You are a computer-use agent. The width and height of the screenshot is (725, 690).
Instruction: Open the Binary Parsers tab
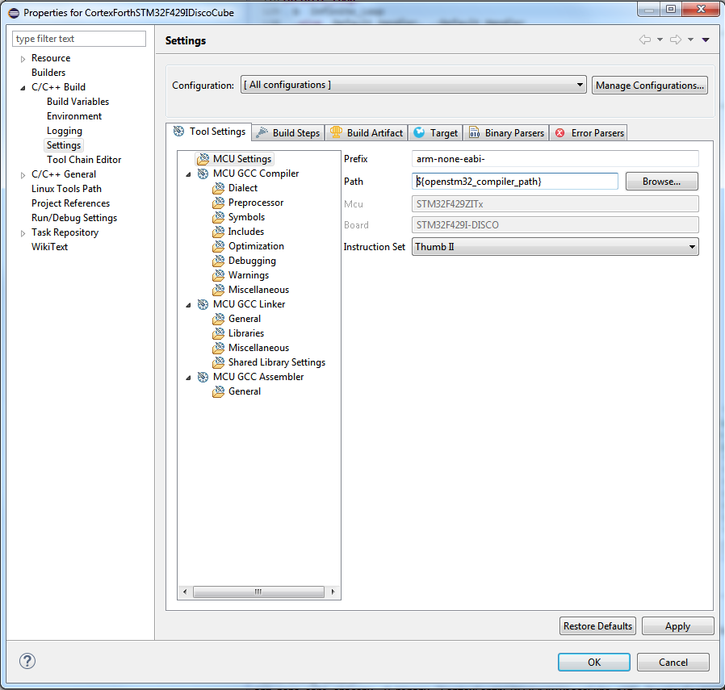coord(506,133)
